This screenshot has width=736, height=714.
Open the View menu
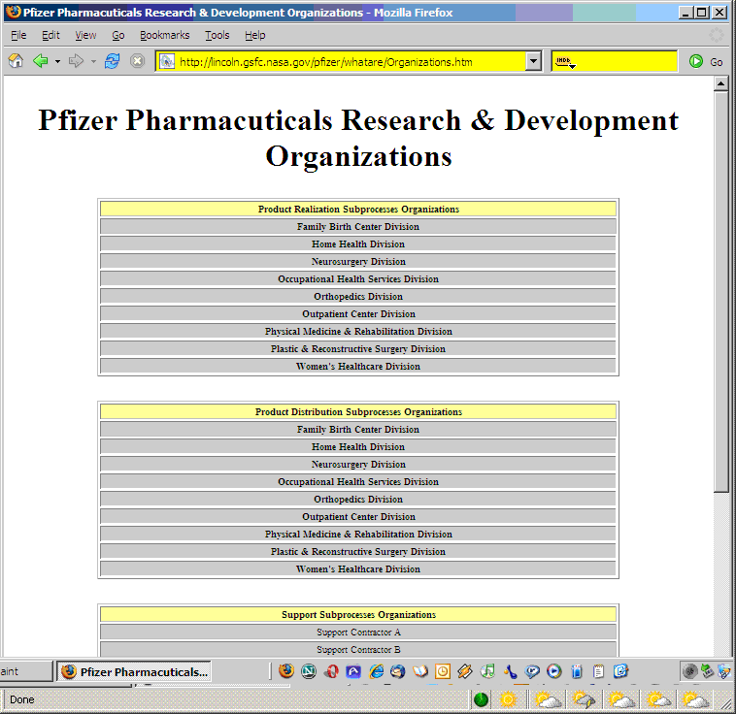tap(85, 35)
